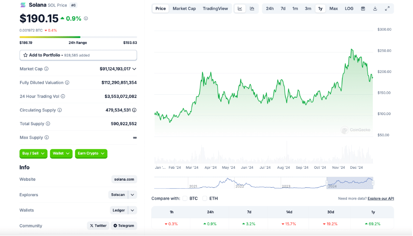Check the ETH compare checkbox
This screenshot has height=236, width=413.
click(205, 198)
